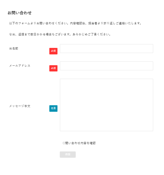Click the お名前 text input field

106,49
